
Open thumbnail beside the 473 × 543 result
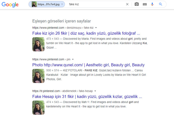coord(38,44)
